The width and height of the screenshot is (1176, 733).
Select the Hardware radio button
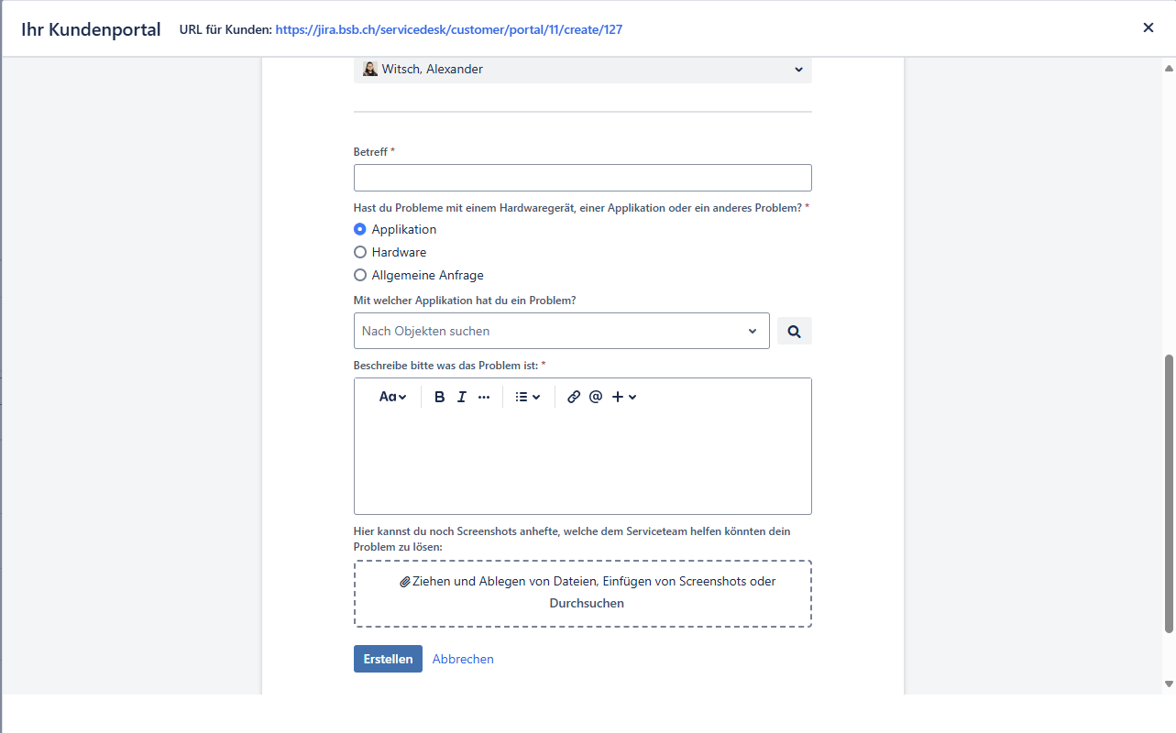click(360, 252)
